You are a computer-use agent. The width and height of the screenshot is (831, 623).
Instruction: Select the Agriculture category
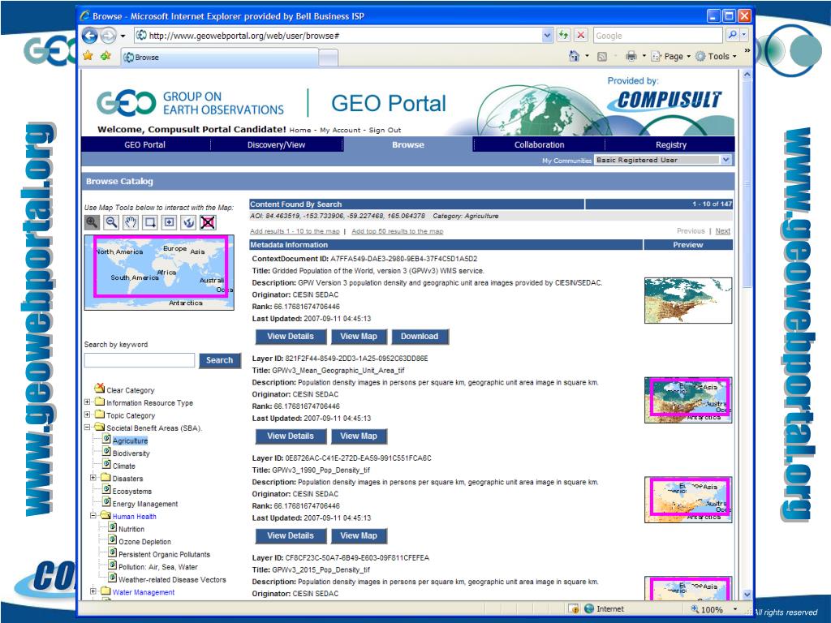click(131, 440)
